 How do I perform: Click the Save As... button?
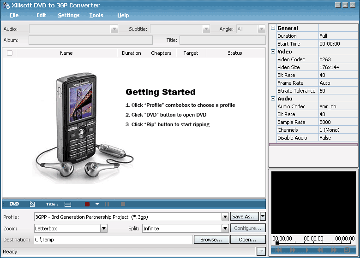click(x=245, y=217)
